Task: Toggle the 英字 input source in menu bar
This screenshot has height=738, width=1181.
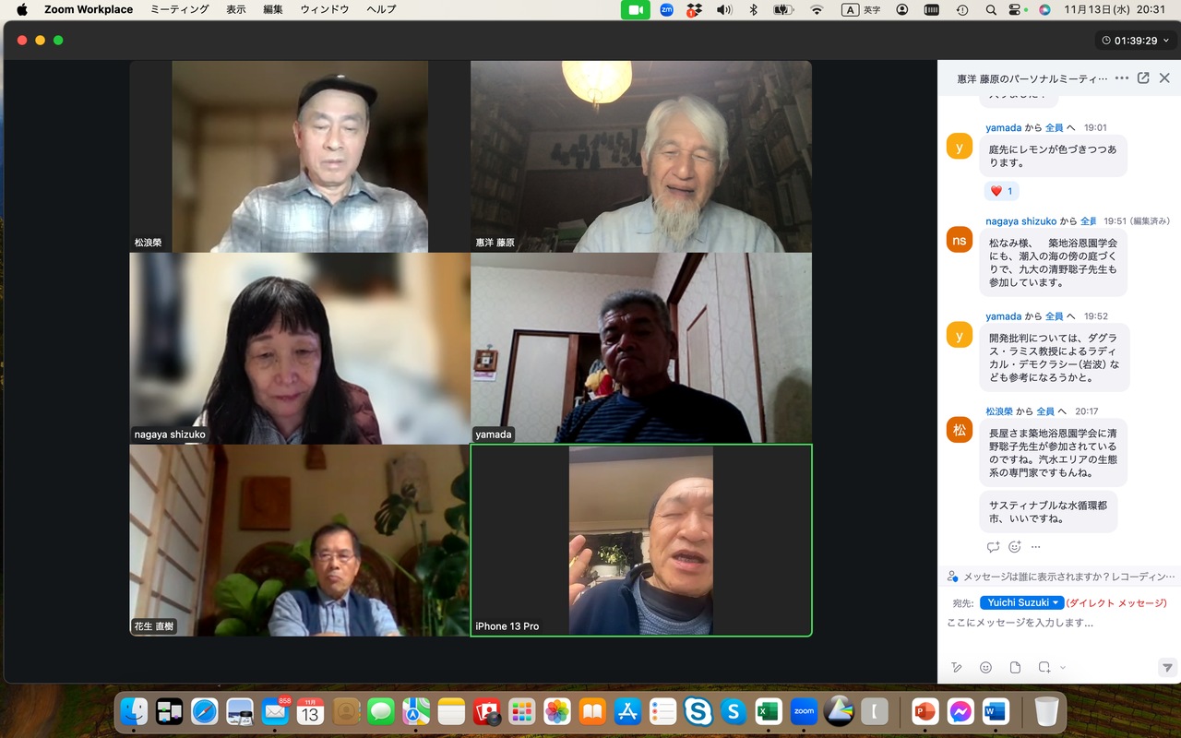Action: click(862, 9)
